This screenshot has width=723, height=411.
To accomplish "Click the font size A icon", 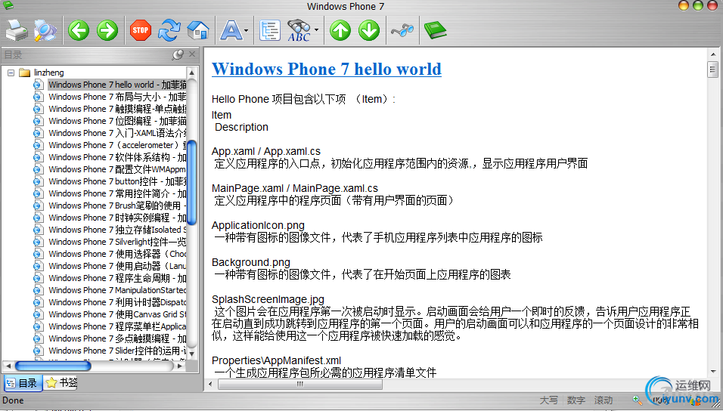I will (231, 30).
